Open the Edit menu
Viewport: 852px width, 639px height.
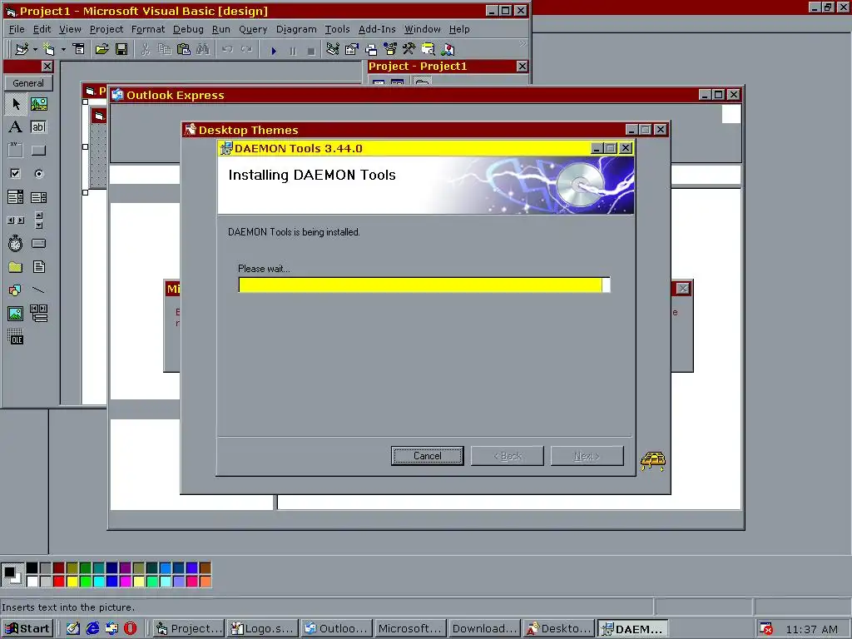point(42,29)
